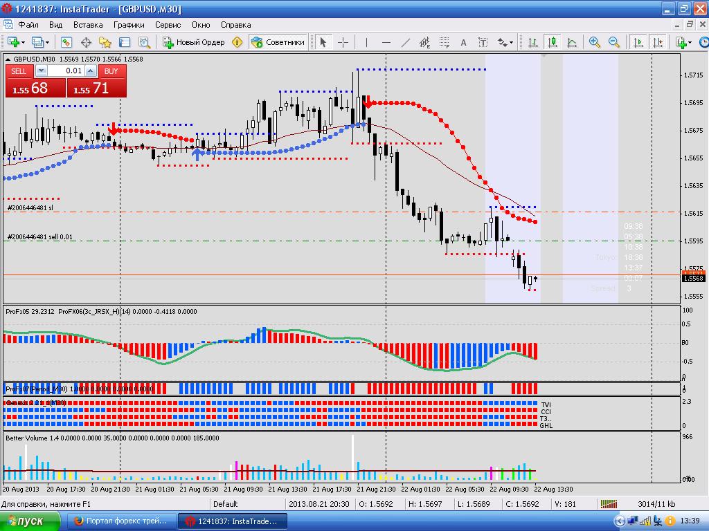
Task: Click the child window menu icon beside Файл
Action: coord(8,24)
